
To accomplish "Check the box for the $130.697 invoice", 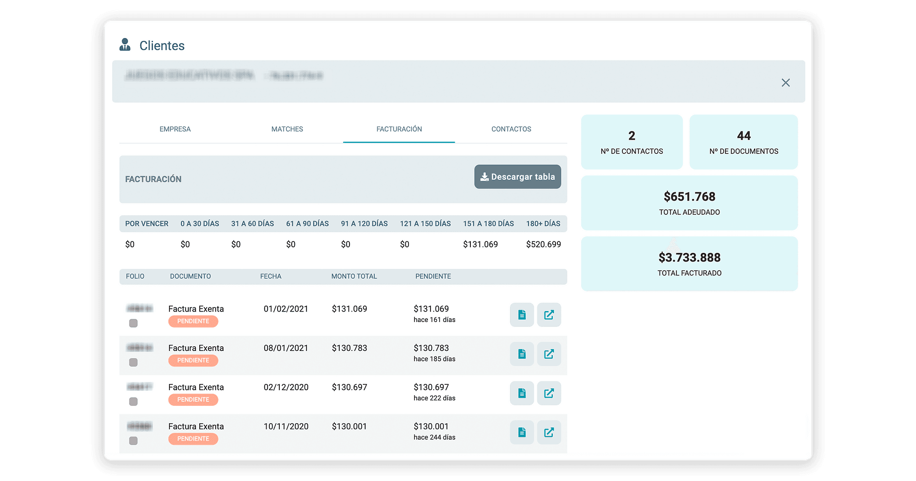I will pos(133,402).
